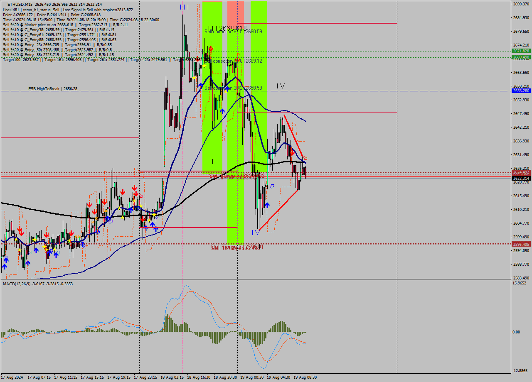Click the 'Time A:2024.08.18 15:45:00' info line

pyautogui.click(x=81, y=20)
